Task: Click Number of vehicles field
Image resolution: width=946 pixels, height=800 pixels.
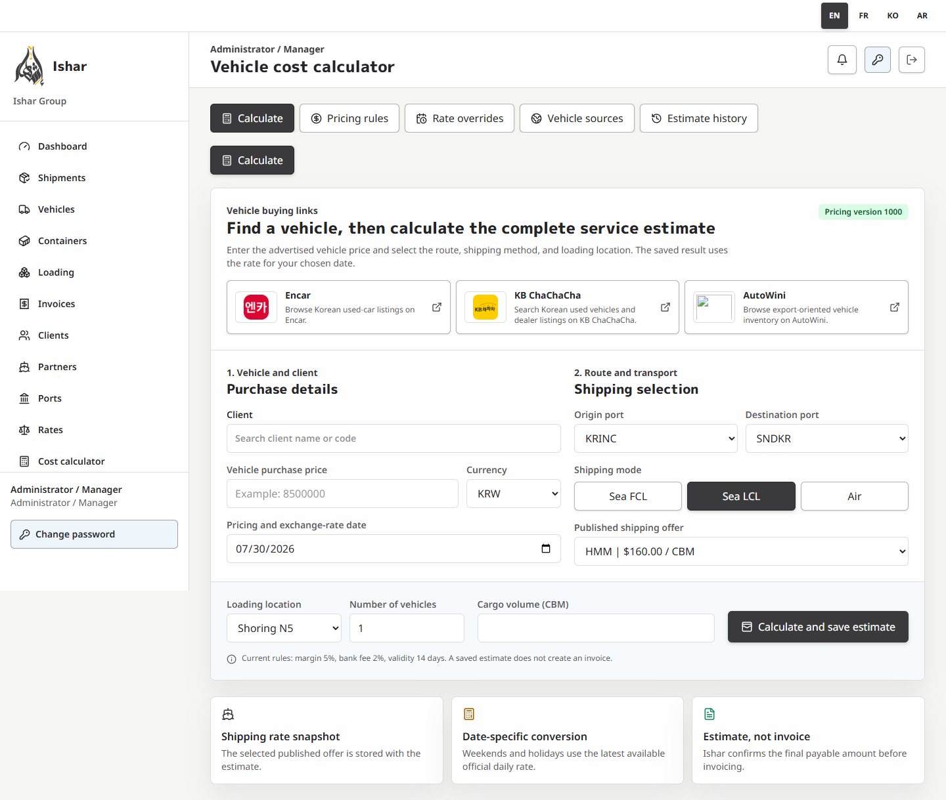Action: pos(407,628)
